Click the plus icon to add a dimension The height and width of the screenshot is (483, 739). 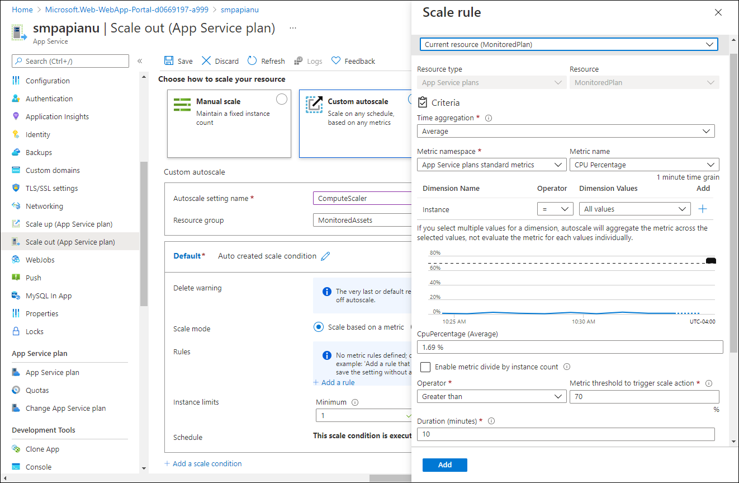(703, 208)
